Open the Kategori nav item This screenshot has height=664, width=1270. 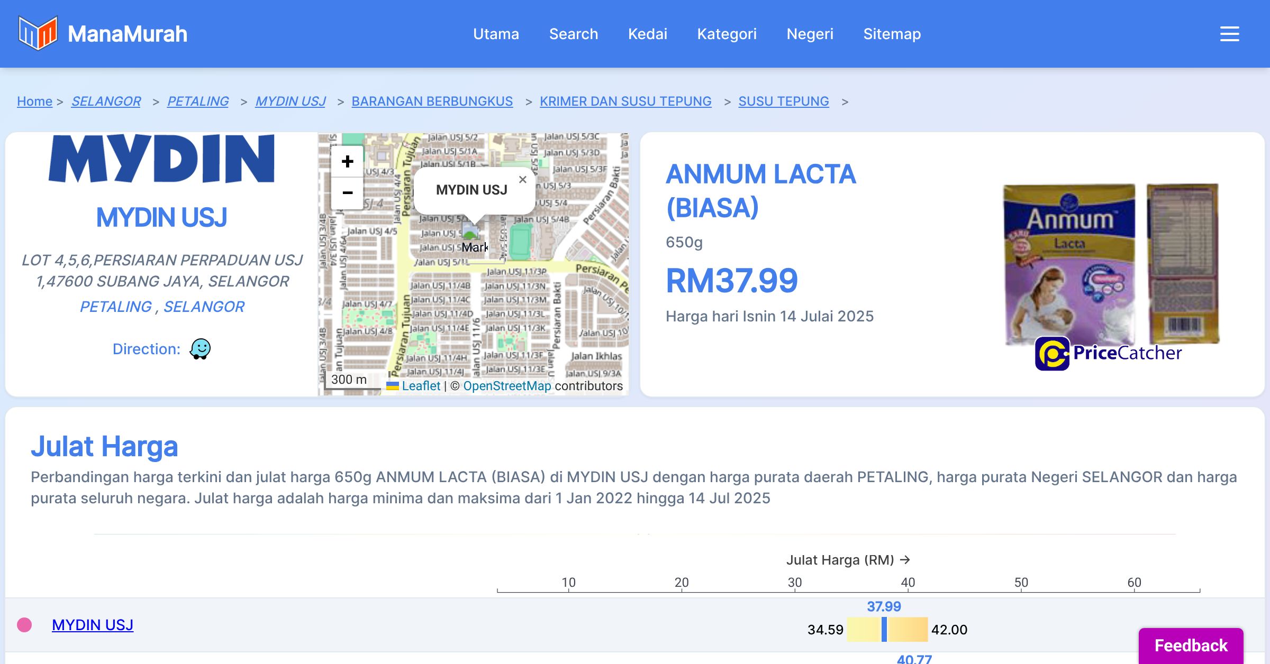click(727, 34)
